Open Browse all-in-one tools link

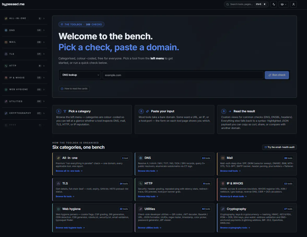point(69,171)
